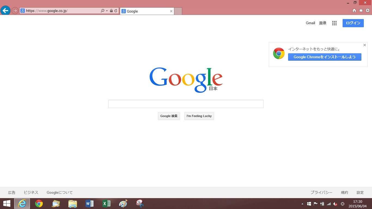Image resolution: width=372 pixels, height=209 pixels.
Task: Open the Google apps grid icon
Action: (x=334, y=23)
